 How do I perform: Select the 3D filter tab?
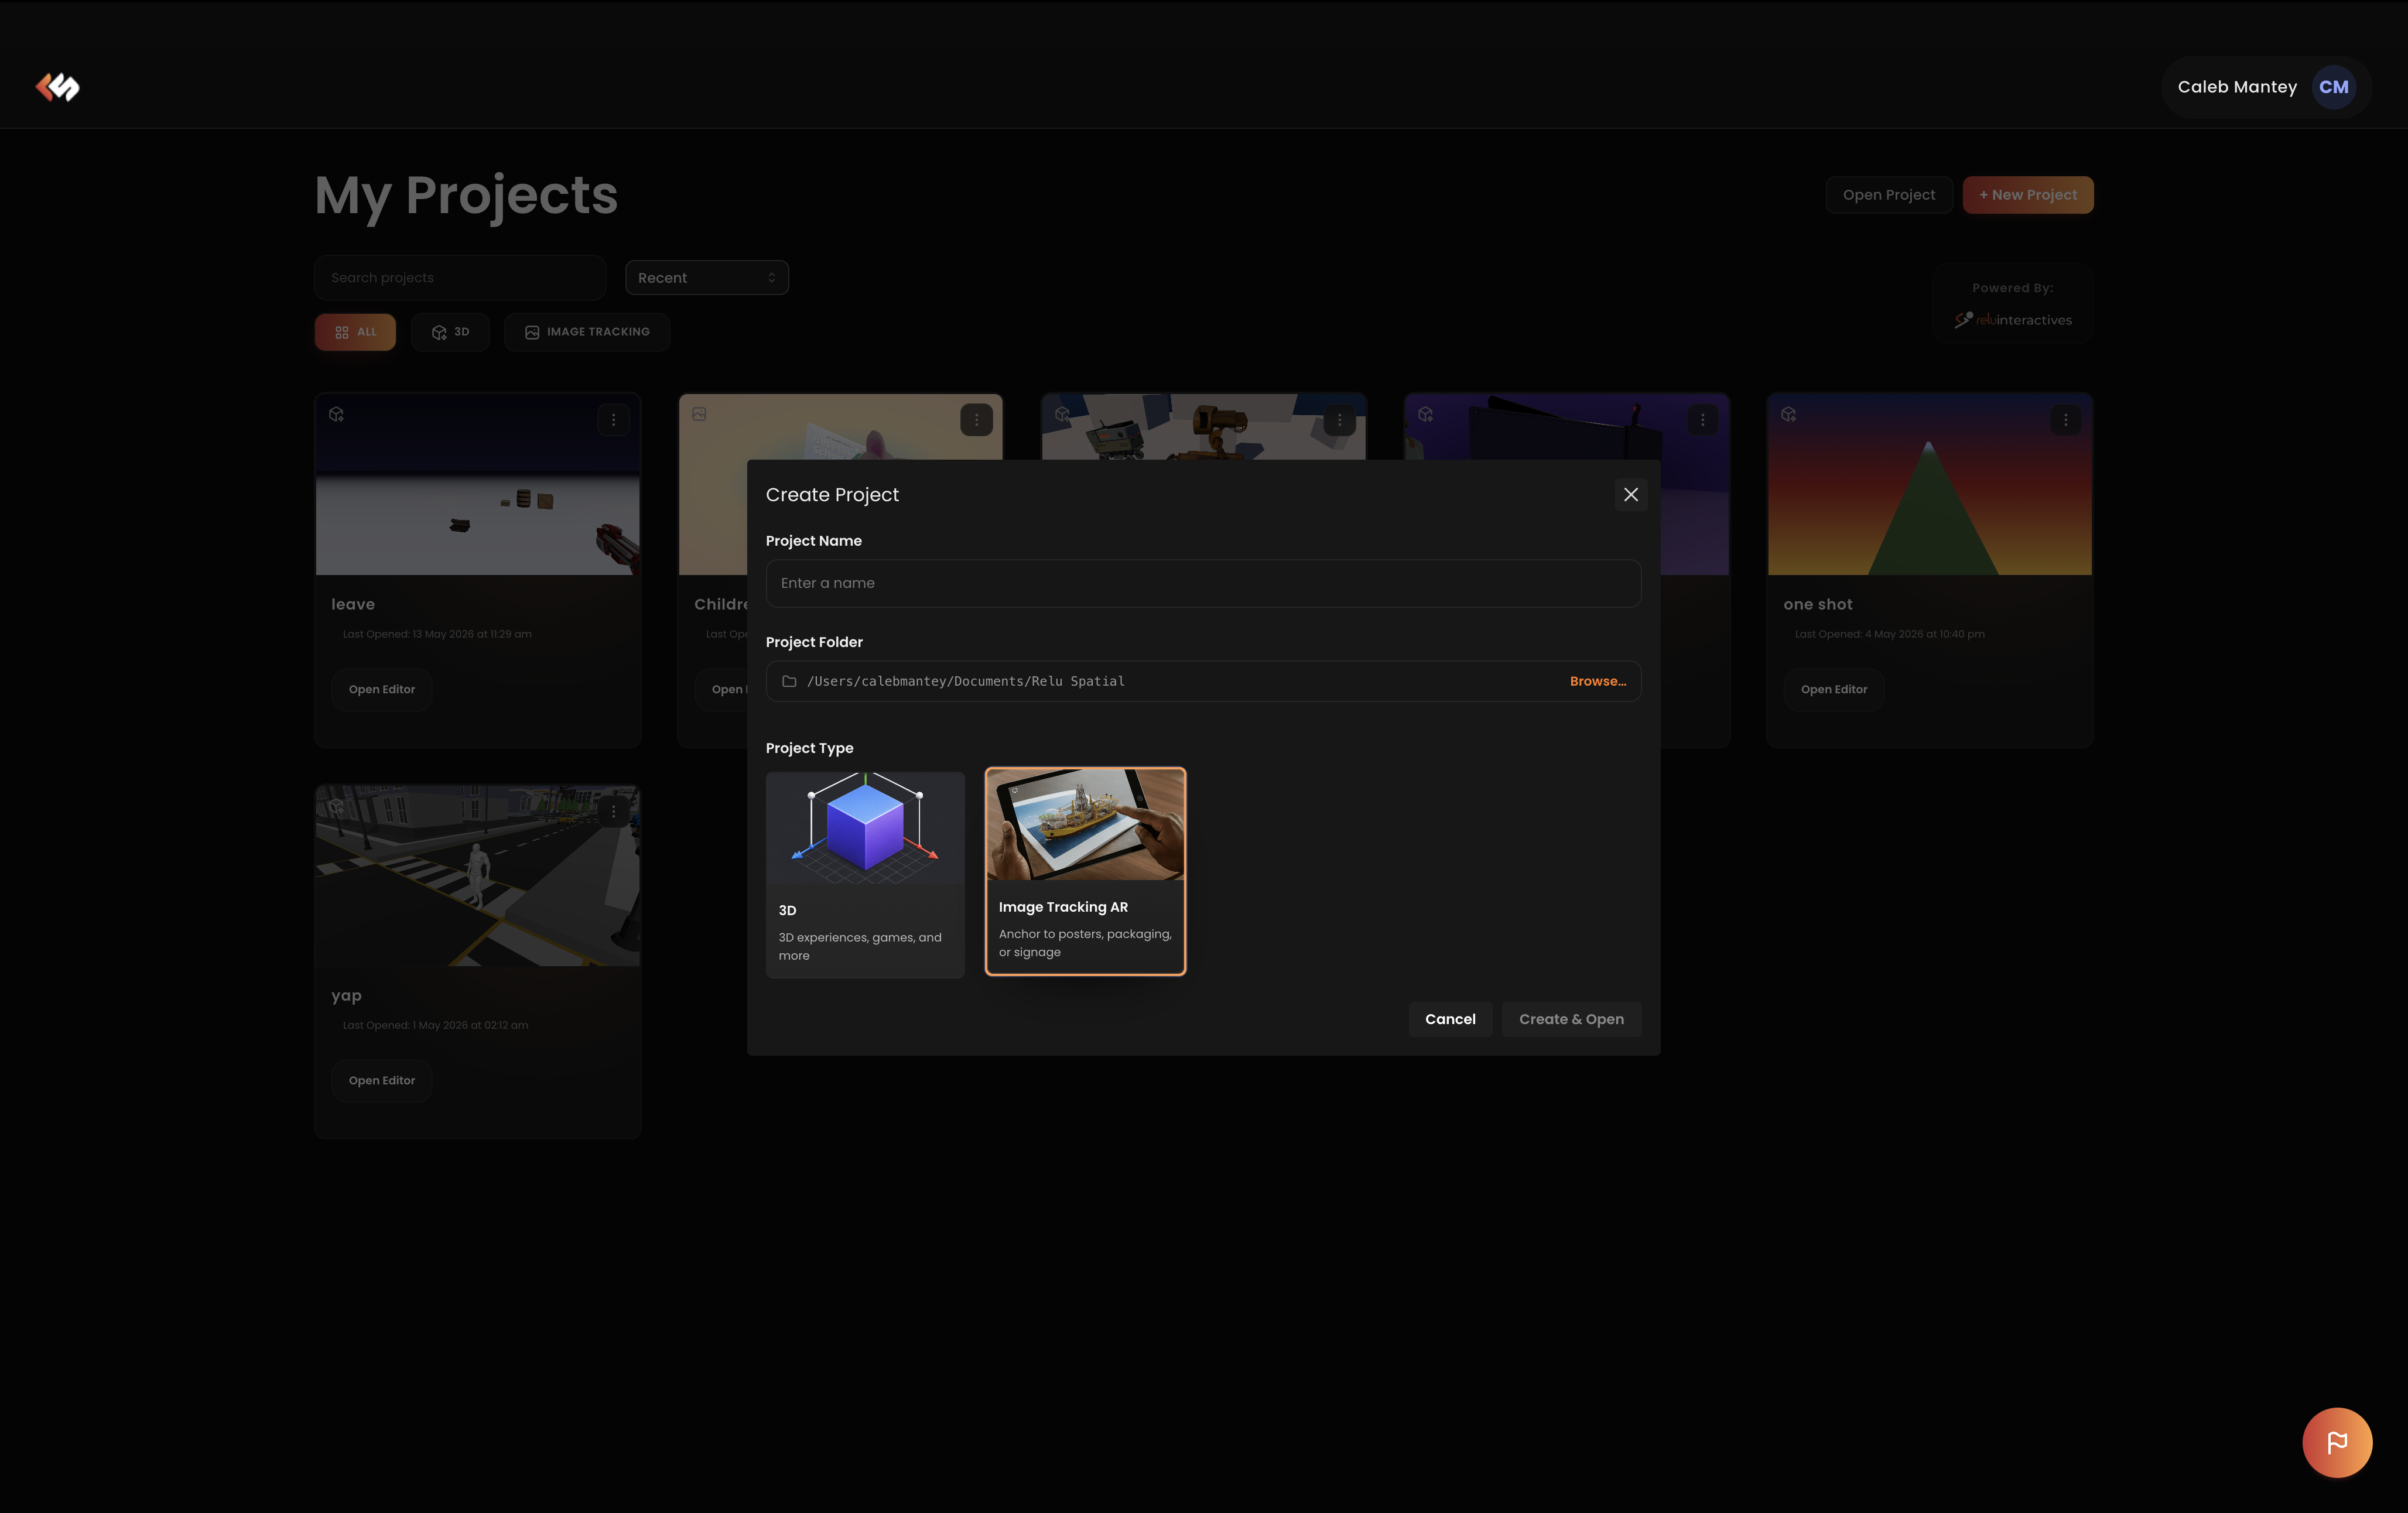coord(450,332)
